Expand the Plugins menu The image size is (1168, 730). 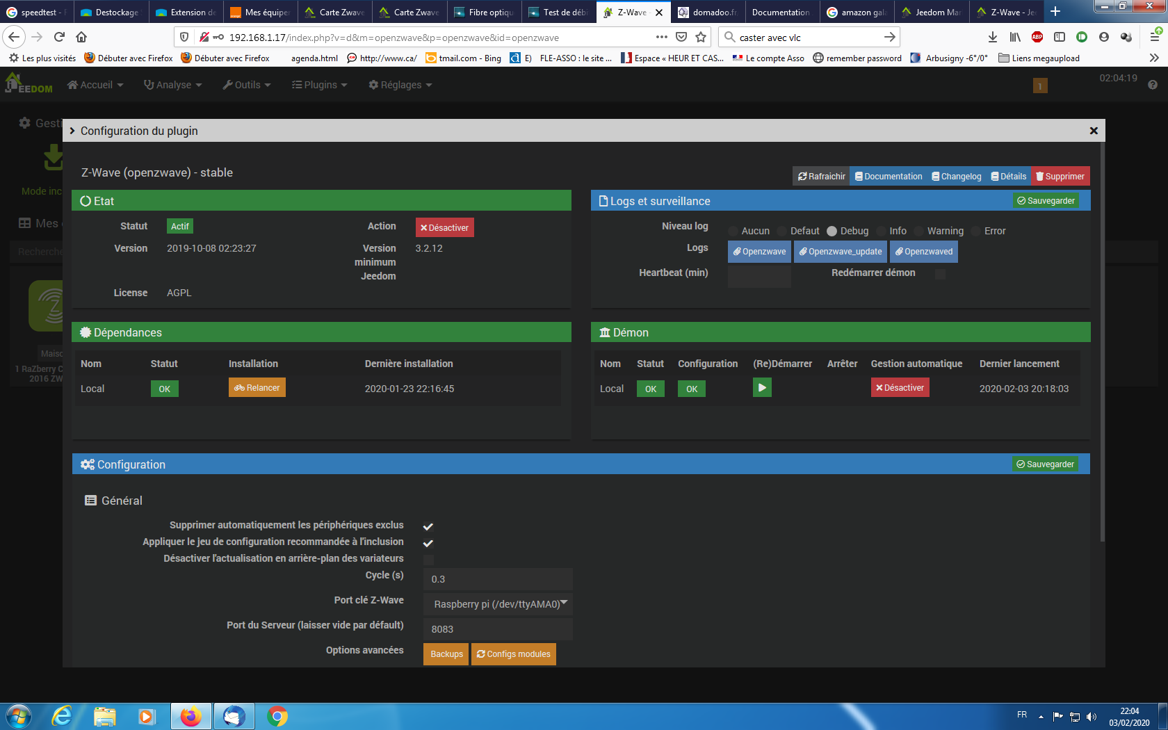pyautogui.click(x=319, y=85)
